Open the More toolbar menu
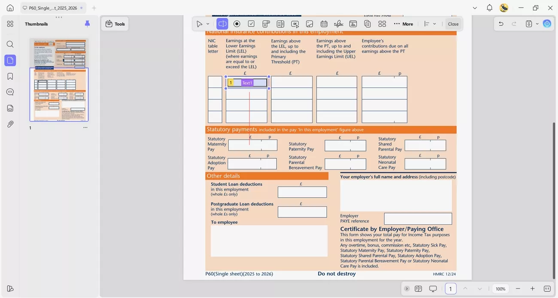The height and width of the screenshot is (298, 558). tap(403, 24)
